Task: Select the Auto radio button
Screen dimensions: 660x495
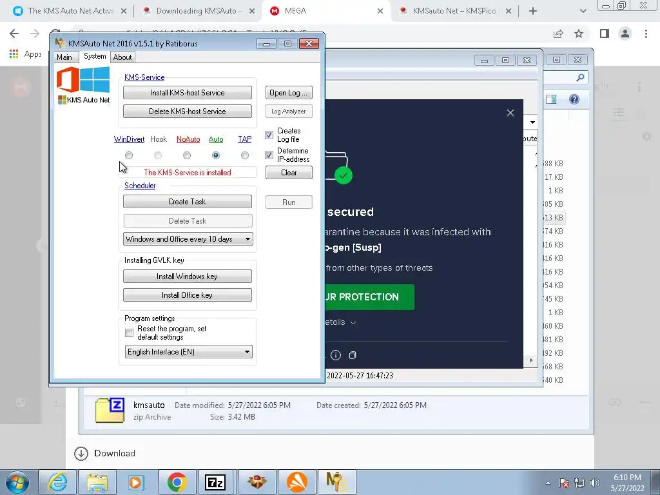Action: [216, 155]
